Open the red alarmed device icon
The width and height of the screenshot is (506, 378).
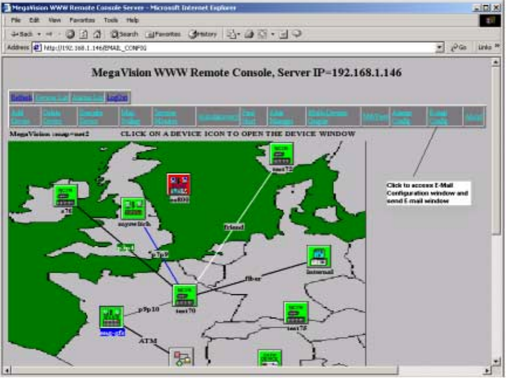pyautogui.click(x=178, y=185)
